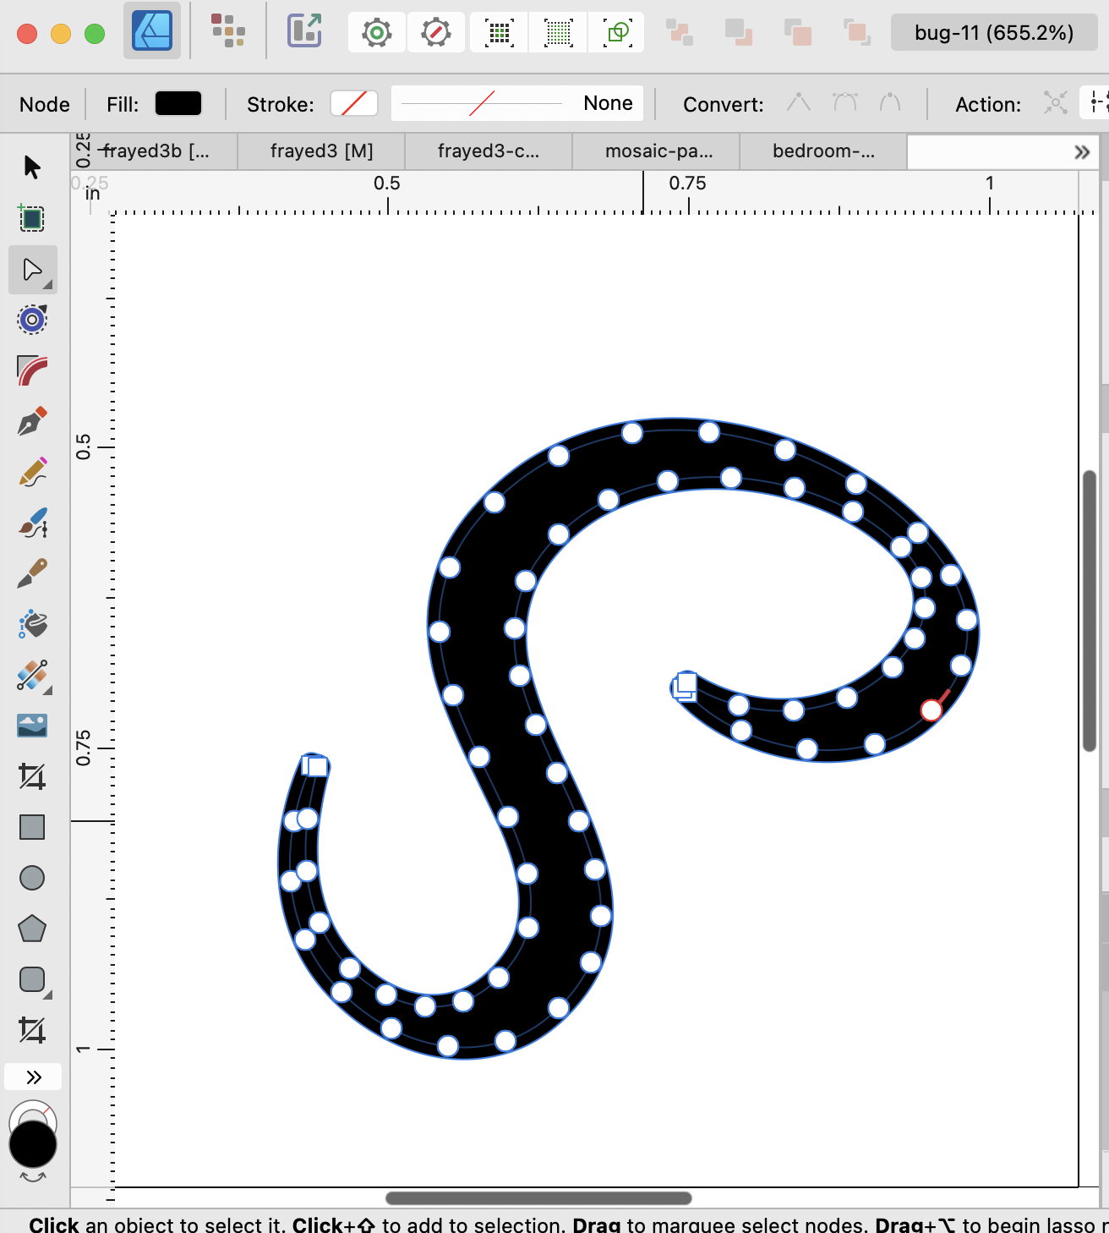
Task: Click the Intersect boolean operation
Action: 798,33
